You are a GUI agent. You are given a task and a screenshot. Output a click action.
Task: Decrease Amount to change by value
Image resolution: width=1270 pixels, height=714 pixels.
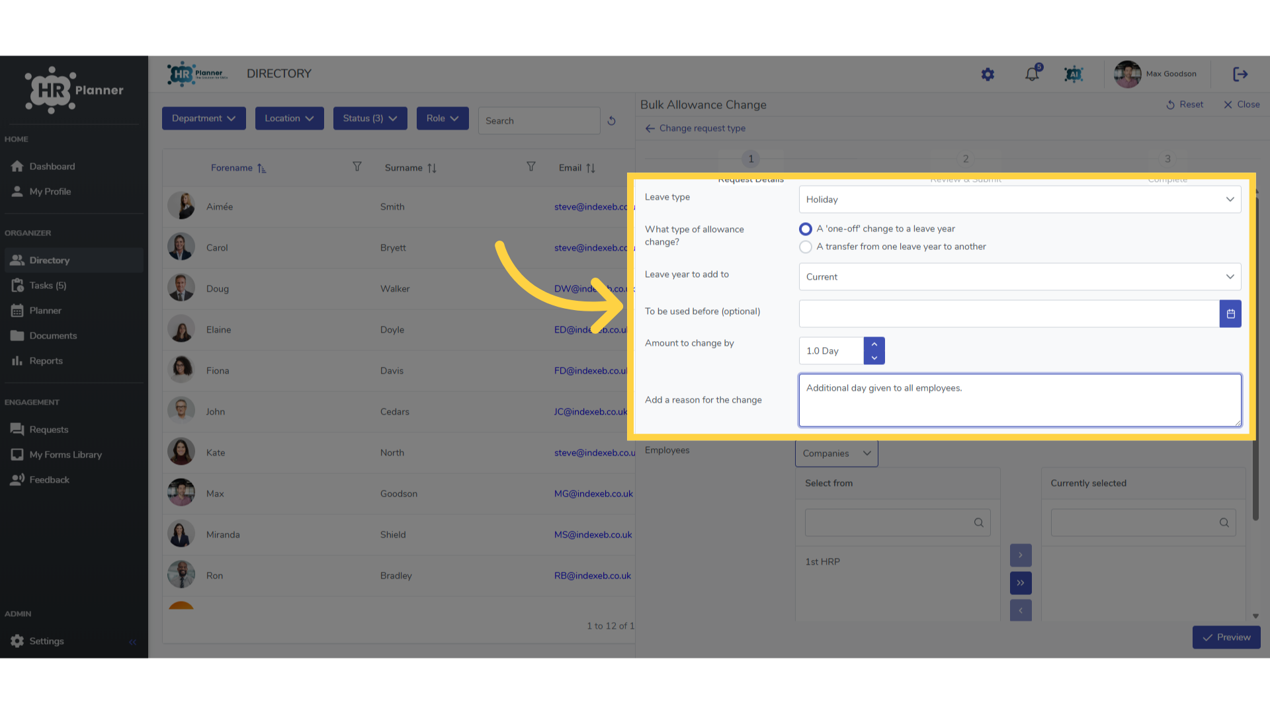tap(874, 358)
